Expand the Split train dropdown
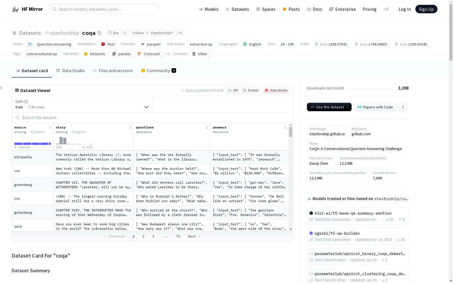 (82, 104)
